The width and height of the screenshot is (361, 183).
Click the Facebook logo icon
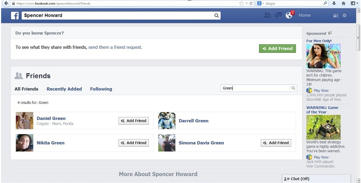15,15
